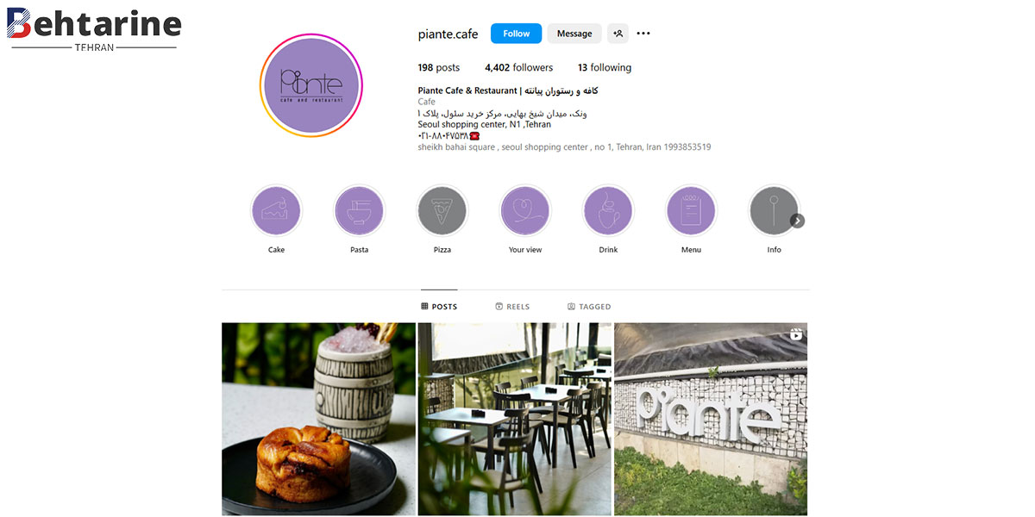Show next highlights with arrow chevron
1035x517 pixels.
[x=798, y=221]
